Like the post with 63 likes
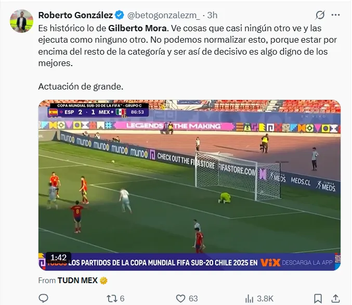 point(180,298)
